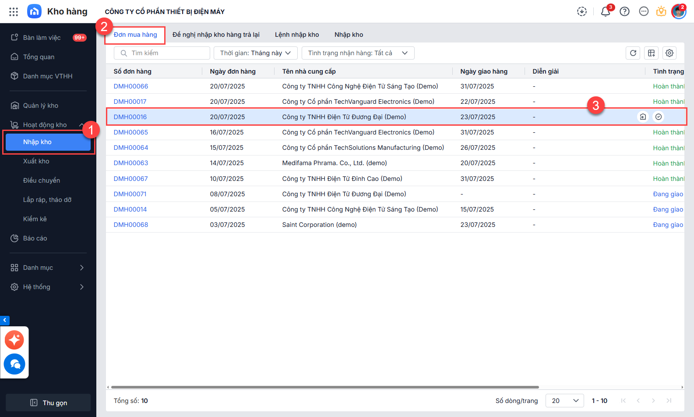
Task: Click the notification bell icon
Action: (606, 12)
